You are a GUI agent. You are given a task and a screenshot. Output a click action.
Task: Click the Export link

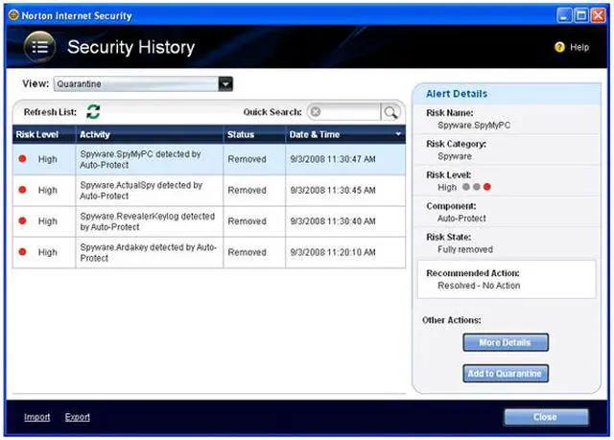[x=78, y=417]
